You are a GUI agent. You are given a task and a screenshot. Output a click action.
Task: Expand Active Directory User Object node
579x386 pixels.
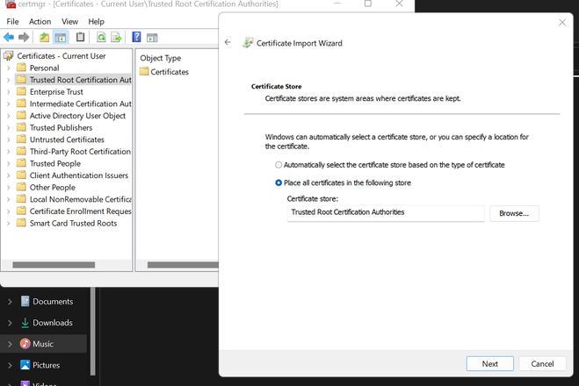pyautogui.click(x=9, y=116)
